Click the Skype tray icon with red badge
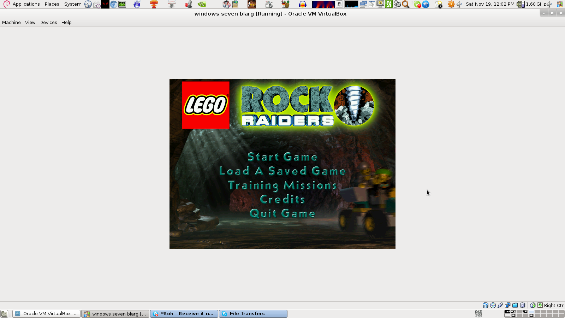Image resolution: width=565 pixels, height=318 pixels. (417, 4)
